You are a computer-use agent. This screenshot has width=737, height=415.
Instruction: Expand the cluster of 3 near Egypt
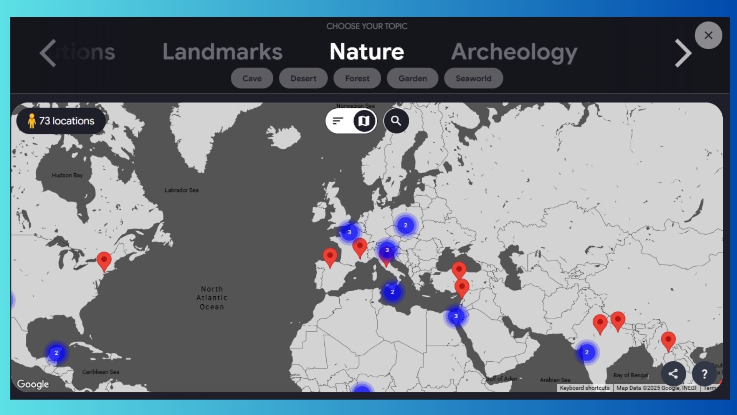click(x=456, y=316)
